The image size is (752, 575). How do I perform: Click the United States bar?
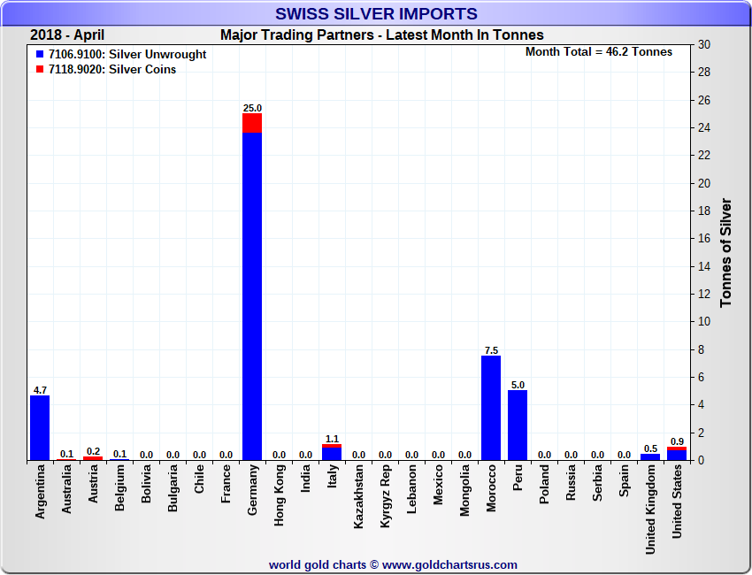677,455
